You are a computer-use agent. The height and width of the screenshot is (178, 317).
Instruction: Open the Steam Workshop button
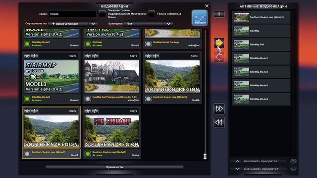200,18
